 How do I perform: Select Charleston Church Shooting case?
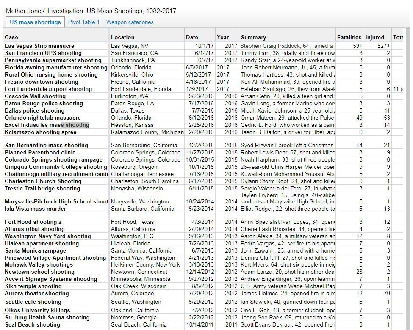[x=56, y=181]
